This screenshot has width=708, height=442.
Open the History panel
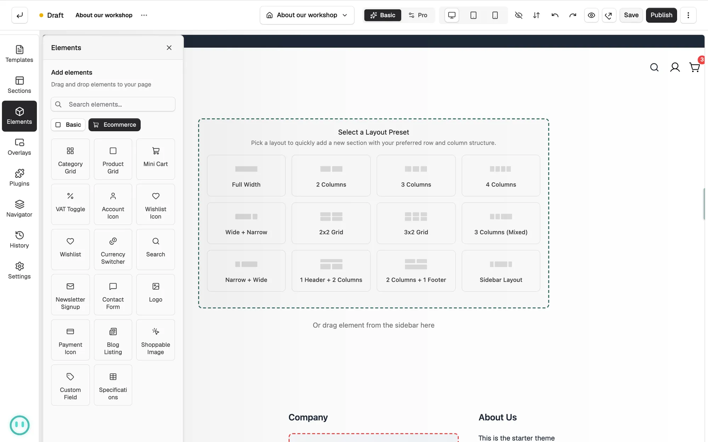coord(19,240)
